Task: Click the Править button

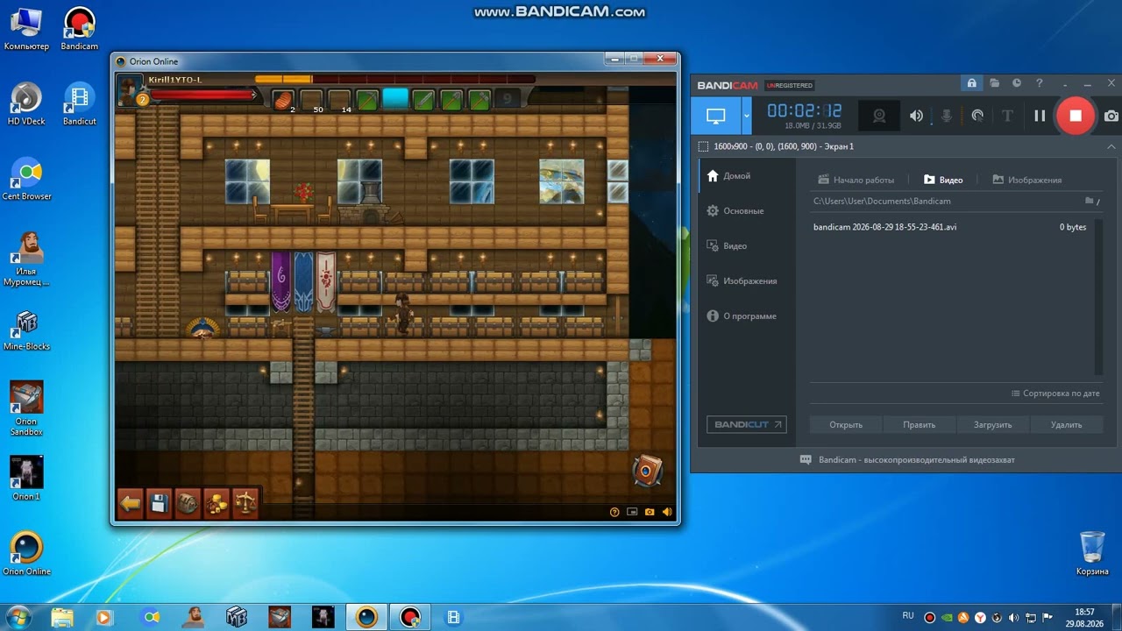Action: coord(920,424)
